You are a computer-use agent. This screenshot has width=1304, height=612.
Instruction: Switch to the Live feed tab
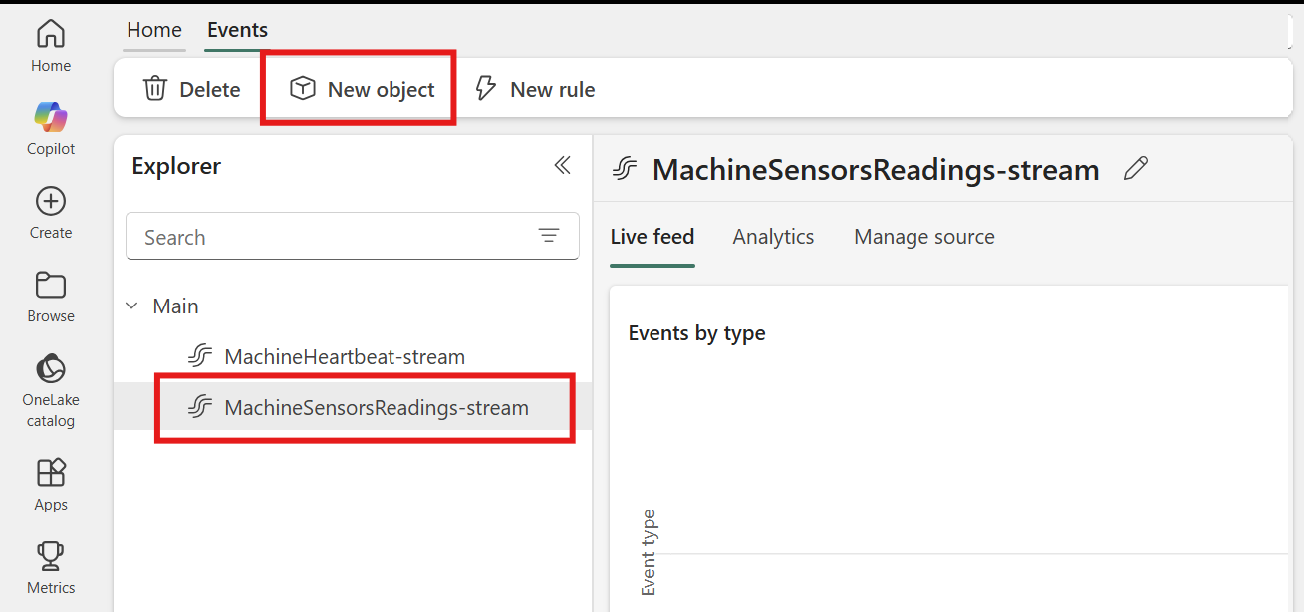click(x=652, y=237)
